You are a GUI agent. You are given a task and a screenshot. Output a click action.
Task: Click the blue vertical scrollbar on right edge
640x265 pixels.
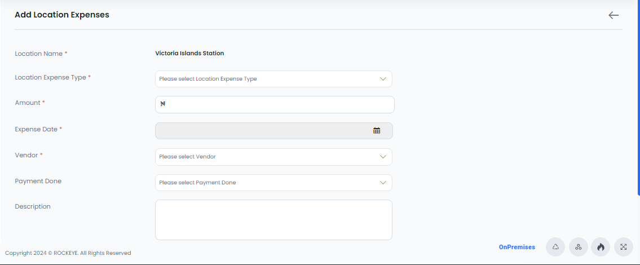pyautogui.click(x=638, y=98)
